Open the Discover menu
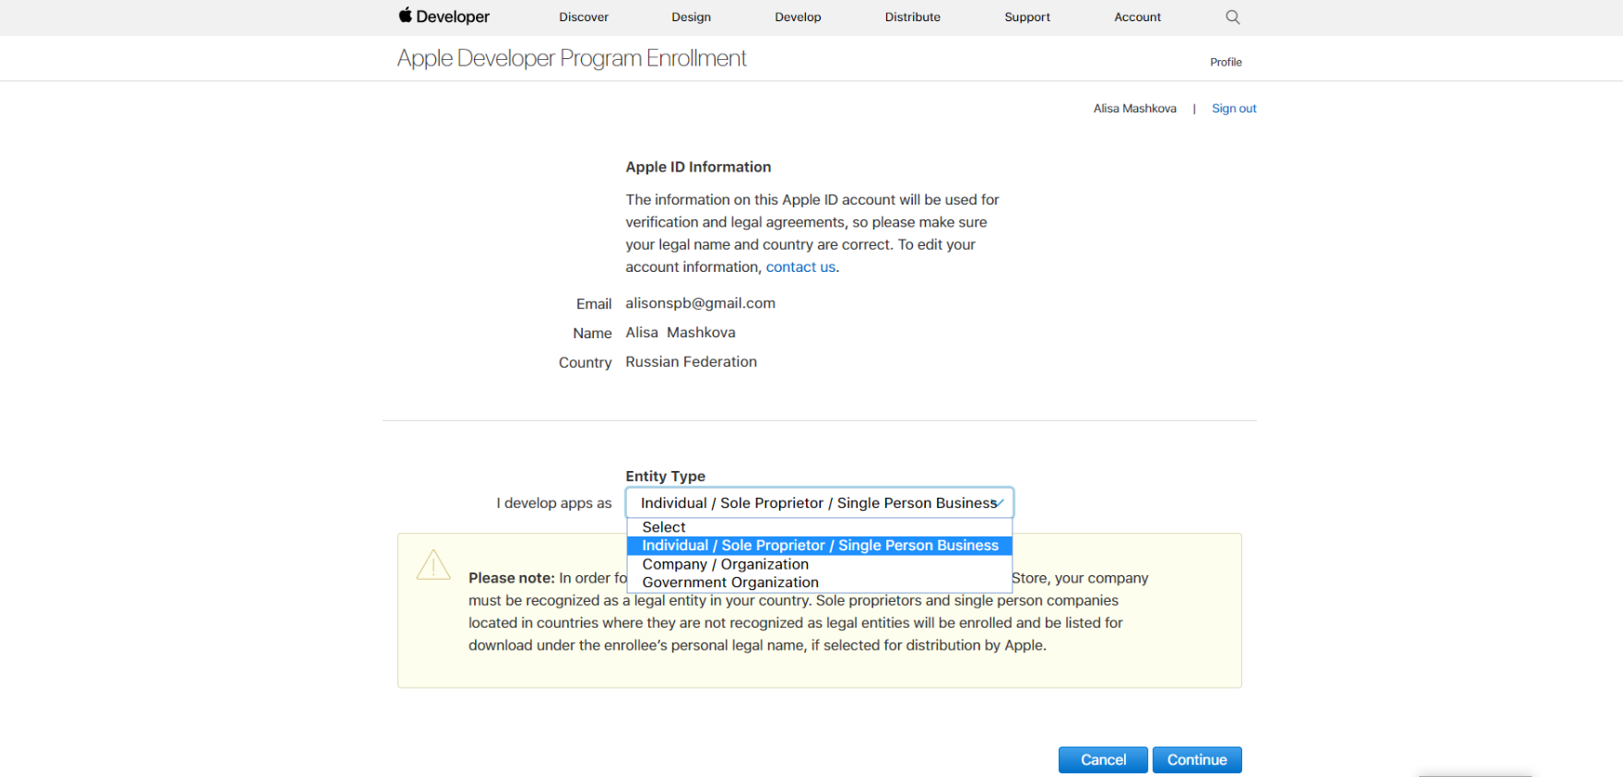The height and width of the screenshot is (777, 1623). tap(583, 17)
